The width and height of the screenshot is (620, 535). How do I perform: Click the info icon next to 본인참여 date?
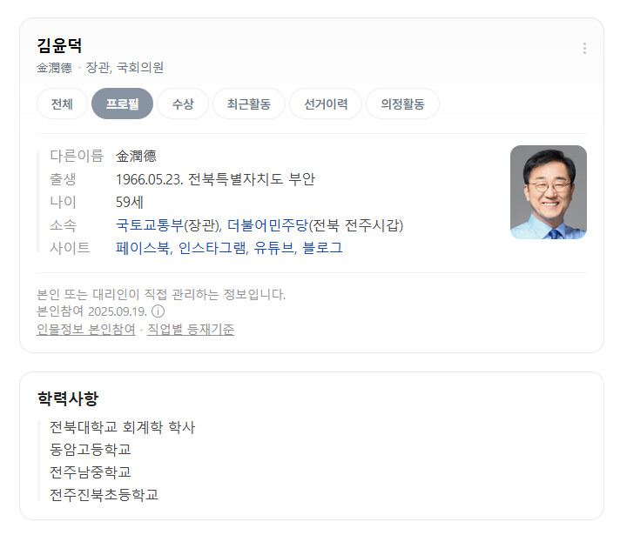(x=158, y=311)
